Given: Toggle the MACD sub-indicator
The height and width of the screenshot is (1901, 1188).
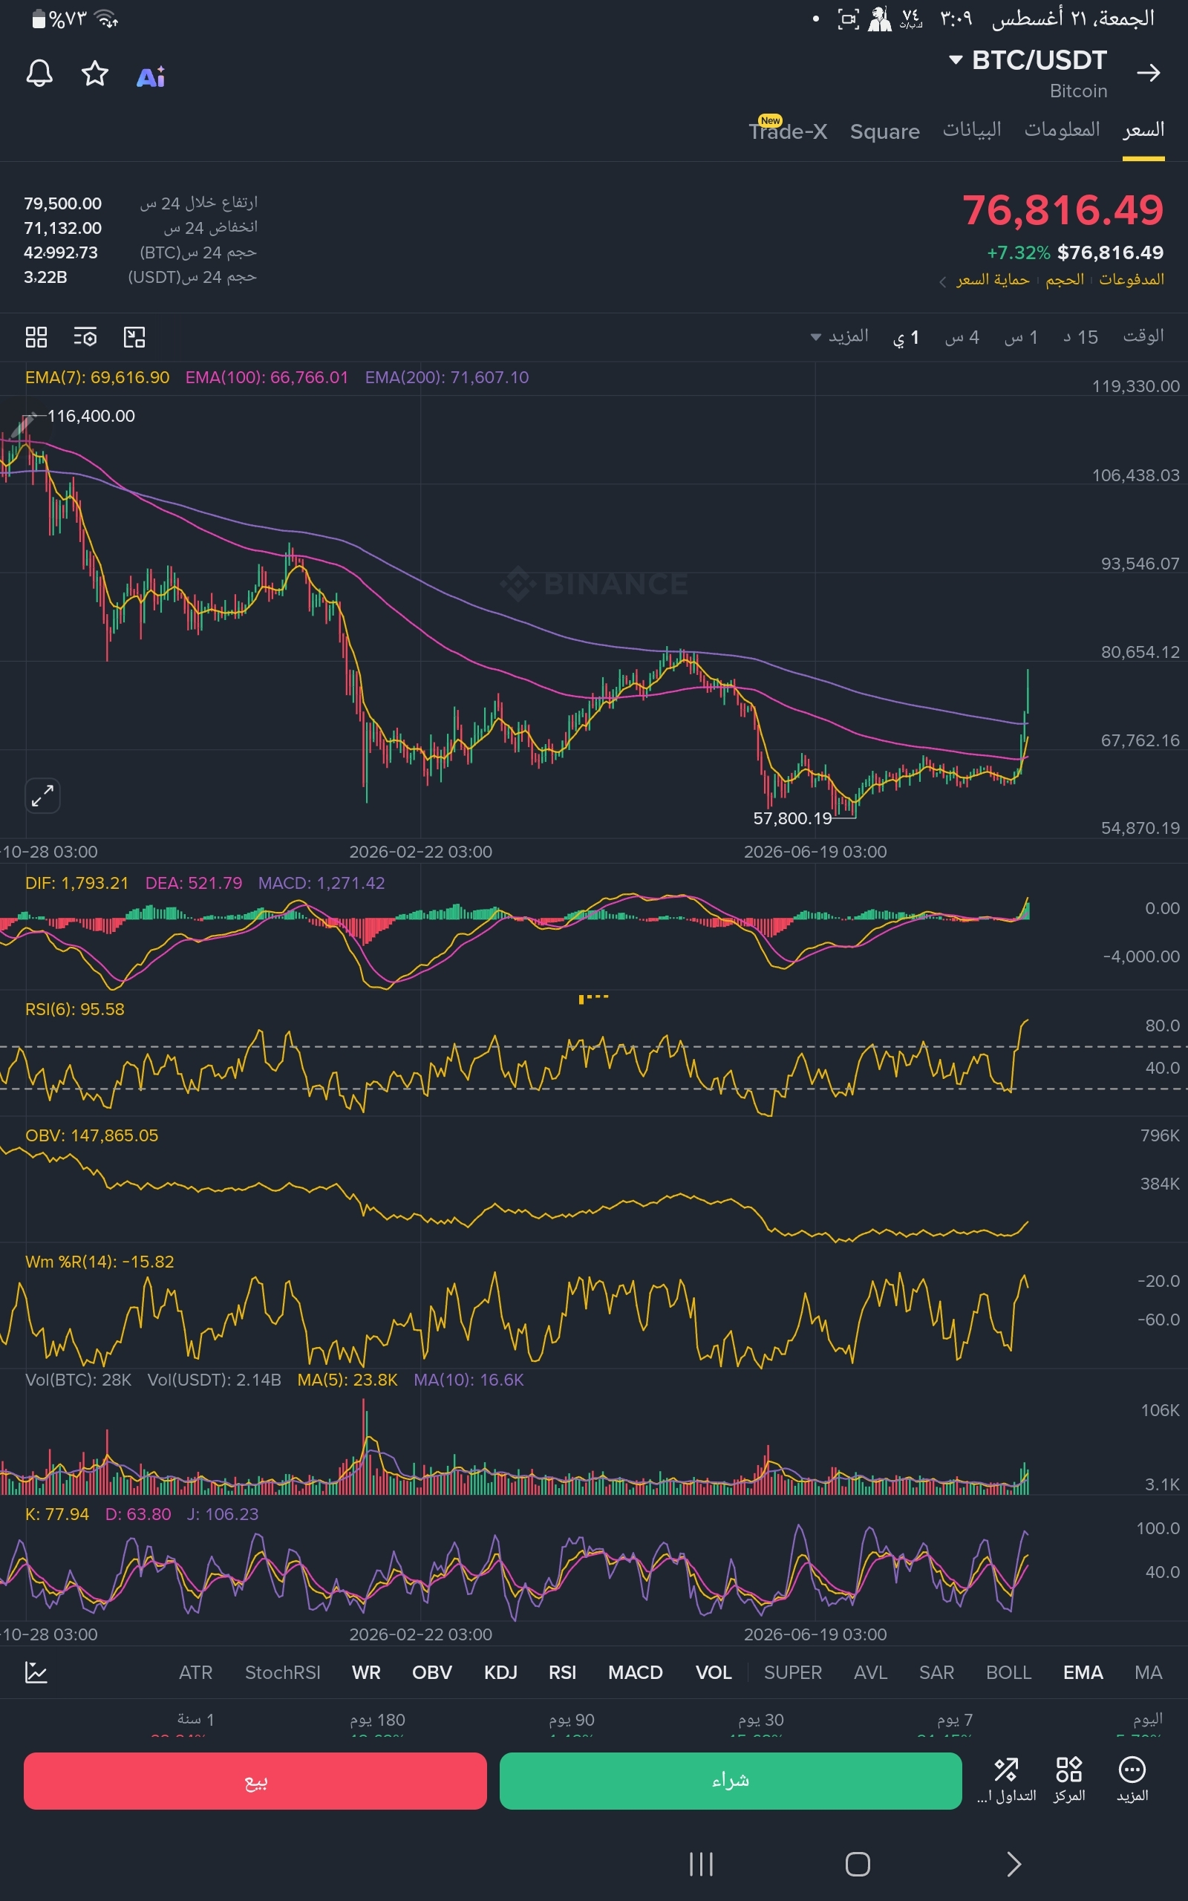Looking at the screenshot, I should tap(636, 1672).
